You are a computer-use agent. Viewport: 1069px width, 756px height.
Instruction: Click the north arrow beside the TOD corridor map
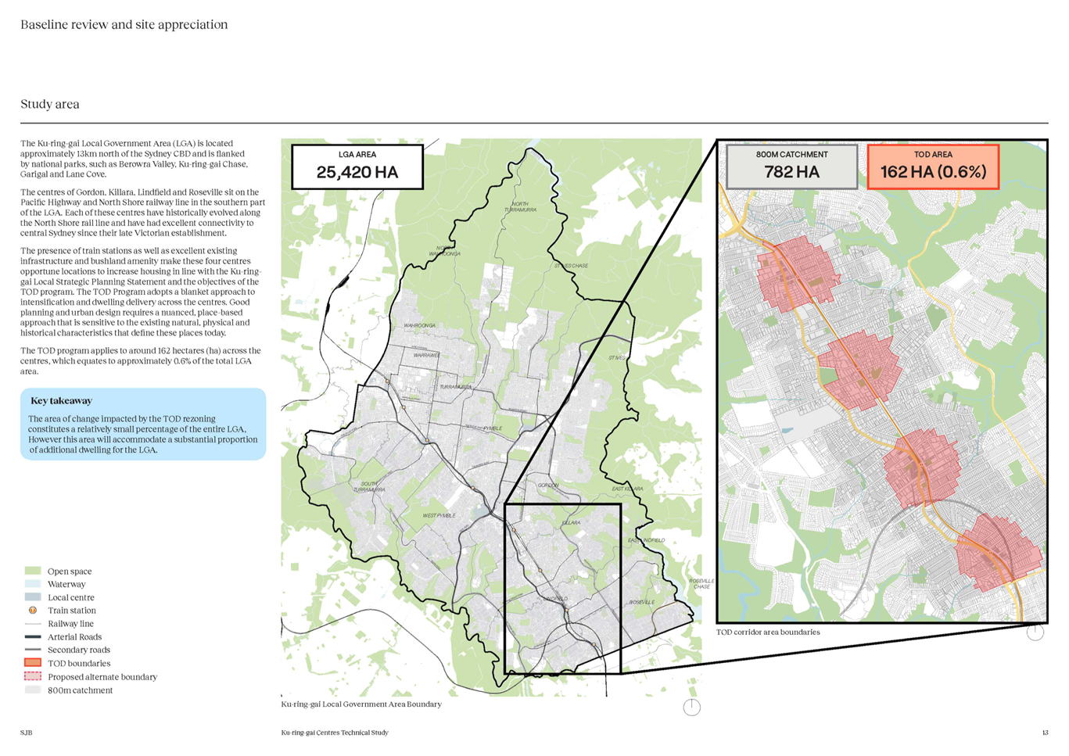(x=1035, y=632)
